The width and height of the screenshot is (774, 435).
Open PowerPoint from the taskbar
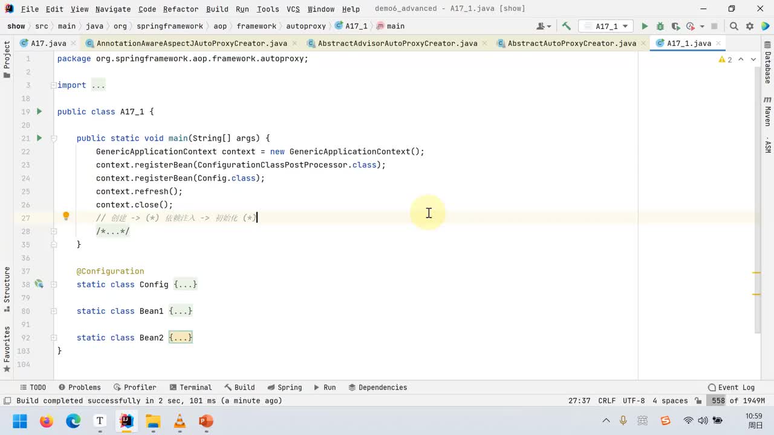pyautogui.click(x=206, y=421)
